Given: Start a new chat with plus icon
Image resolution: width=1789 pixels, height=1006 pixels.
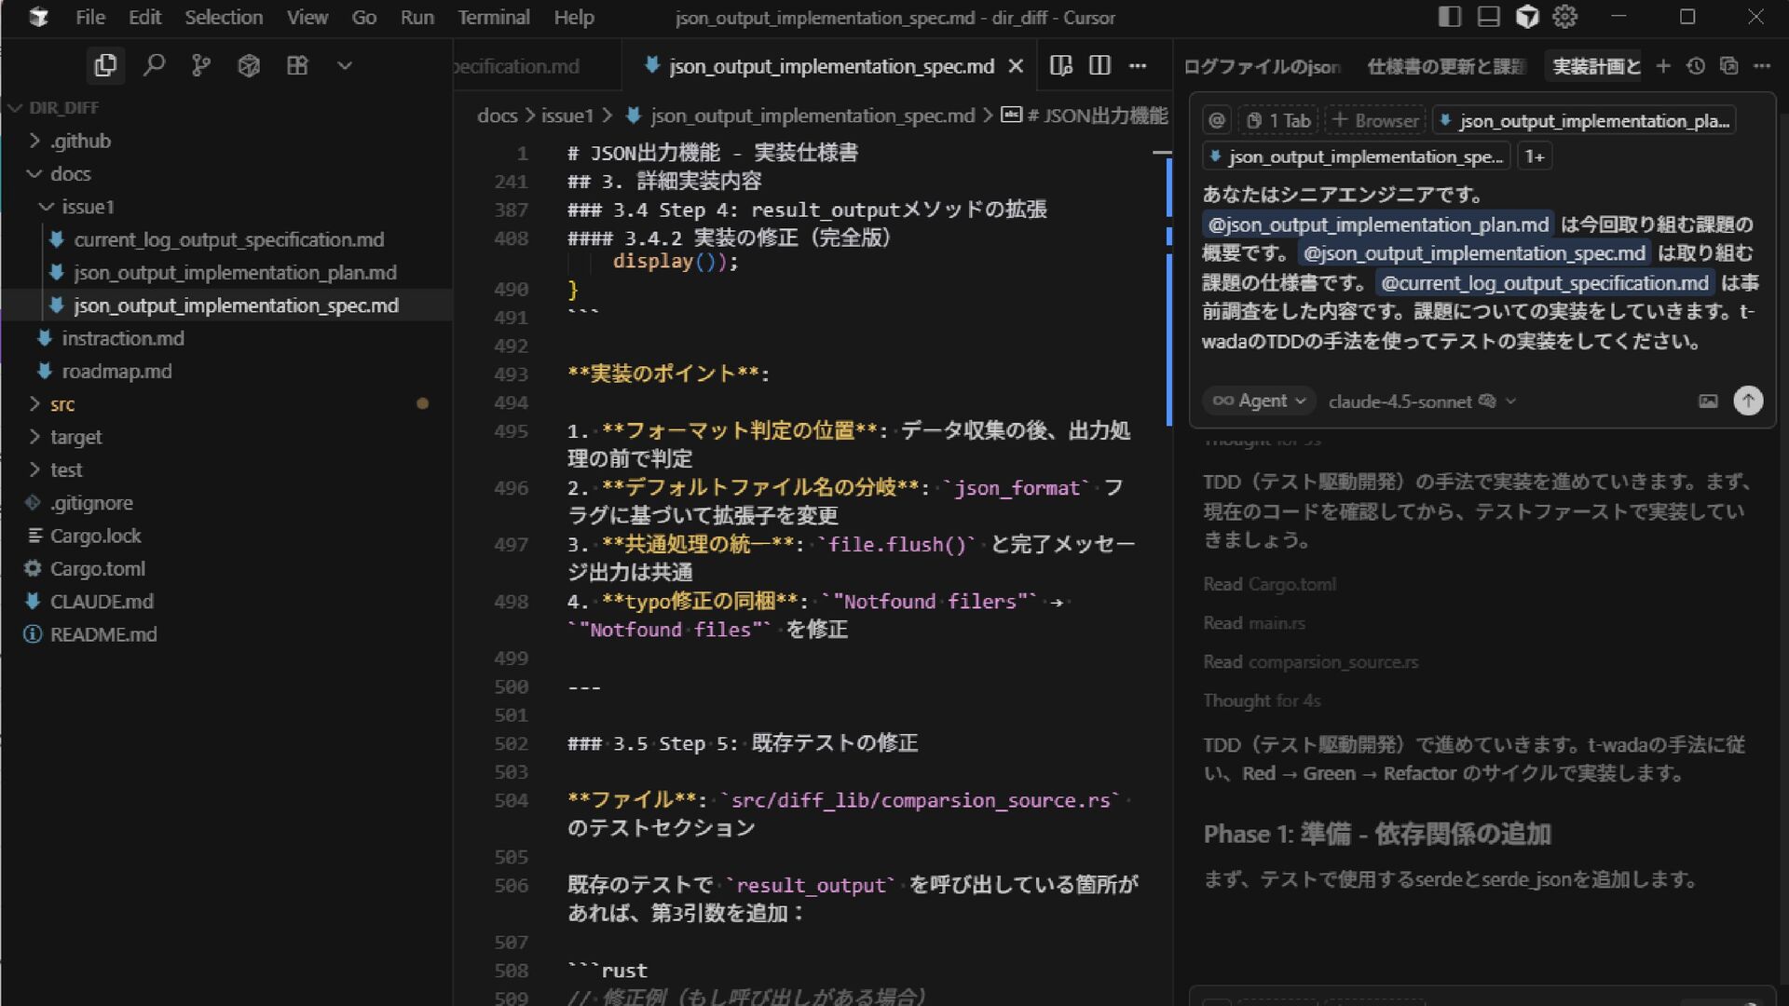Looking at the screenshot, I should 1663,66.
